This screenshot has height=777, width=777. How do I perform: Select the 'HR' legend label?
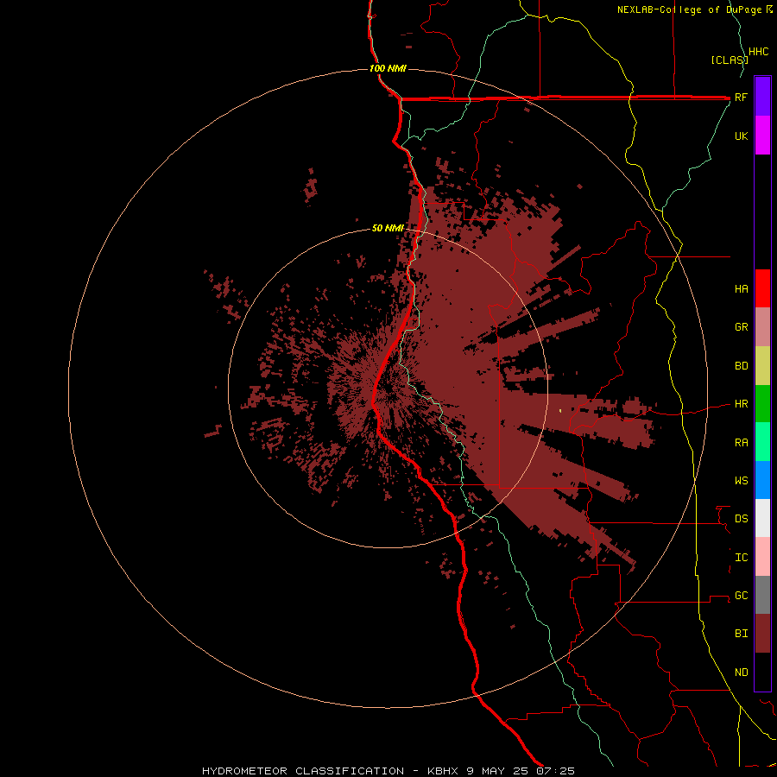(741, 404)
